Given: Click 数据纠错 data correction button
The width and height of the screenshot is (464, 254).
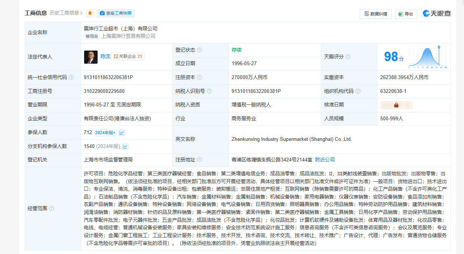Looking at the screenshot, I should point(375,14).
